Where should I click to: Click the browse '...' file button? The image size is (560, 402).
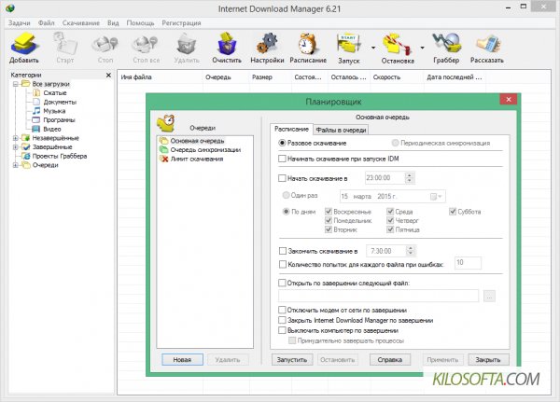pos(489,296)
